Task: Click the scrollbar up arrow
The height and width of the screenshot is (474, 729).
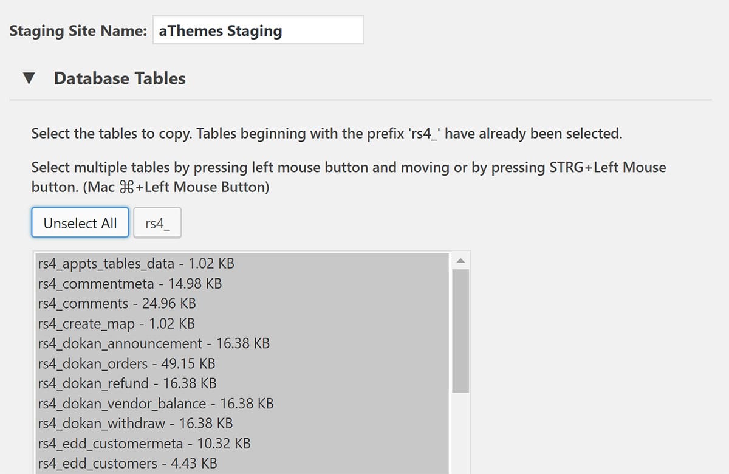Action: (461, 259)
